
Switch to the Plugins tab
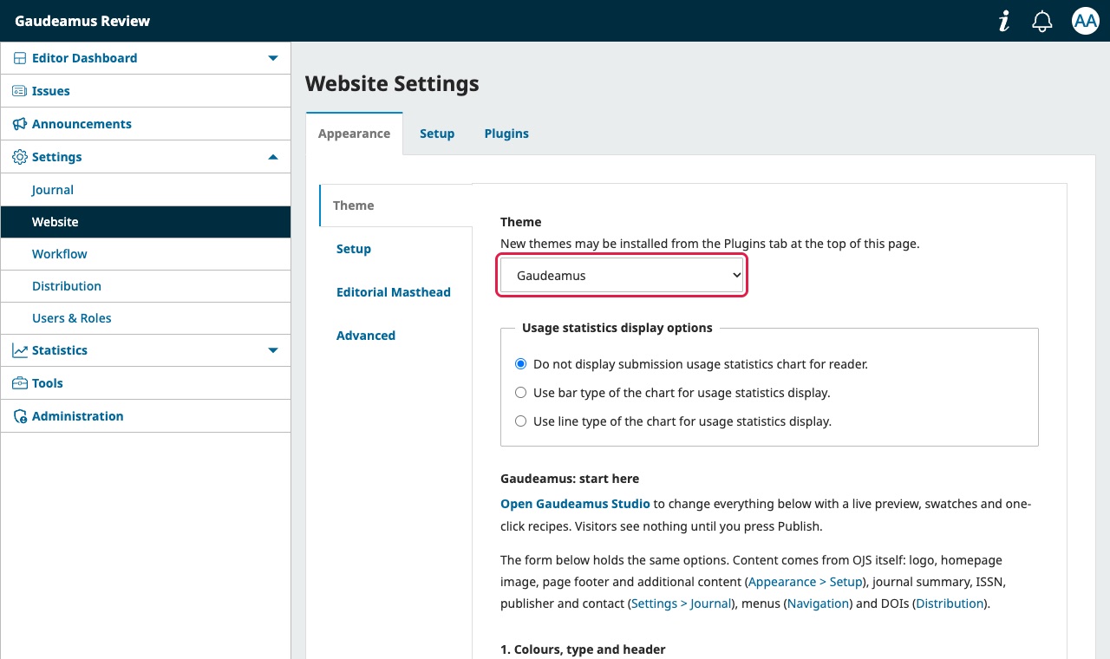coord(506,134)
